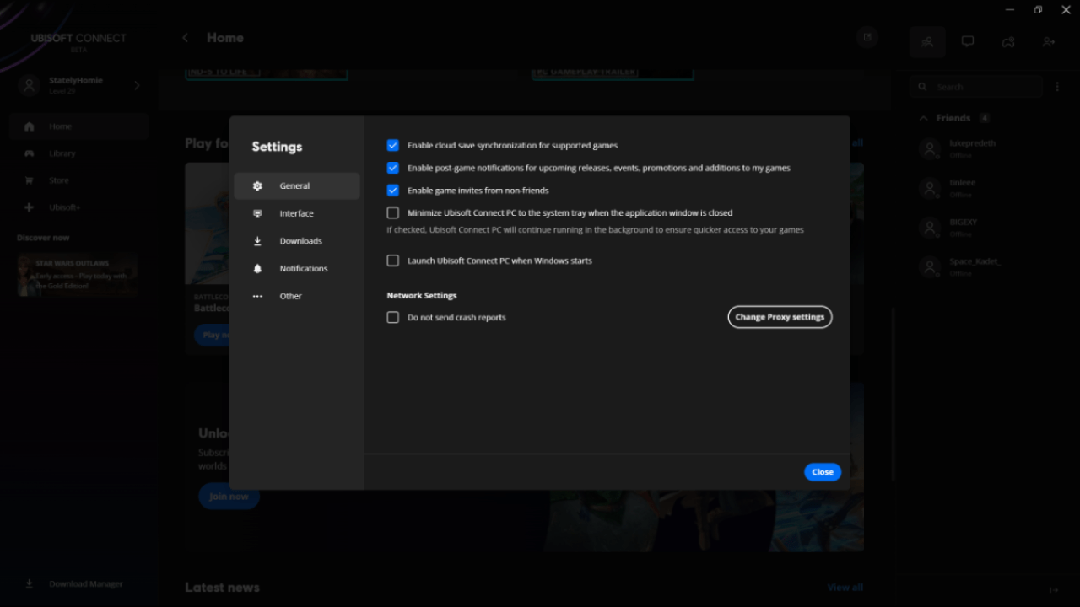Click the Other ellipsis icon in Settings
Screen dimensions: 1080x607
tap(257, 296)
